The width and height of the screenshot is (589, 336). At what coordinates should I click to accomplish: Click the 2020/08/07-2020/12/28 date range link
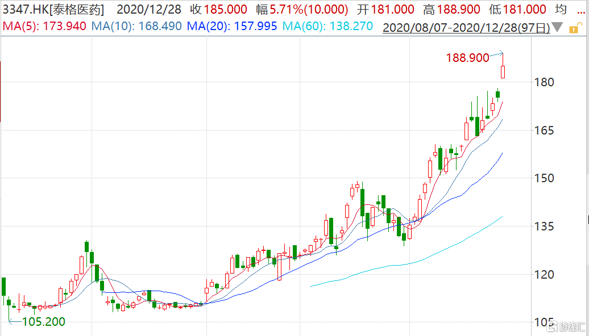[466, 27]
